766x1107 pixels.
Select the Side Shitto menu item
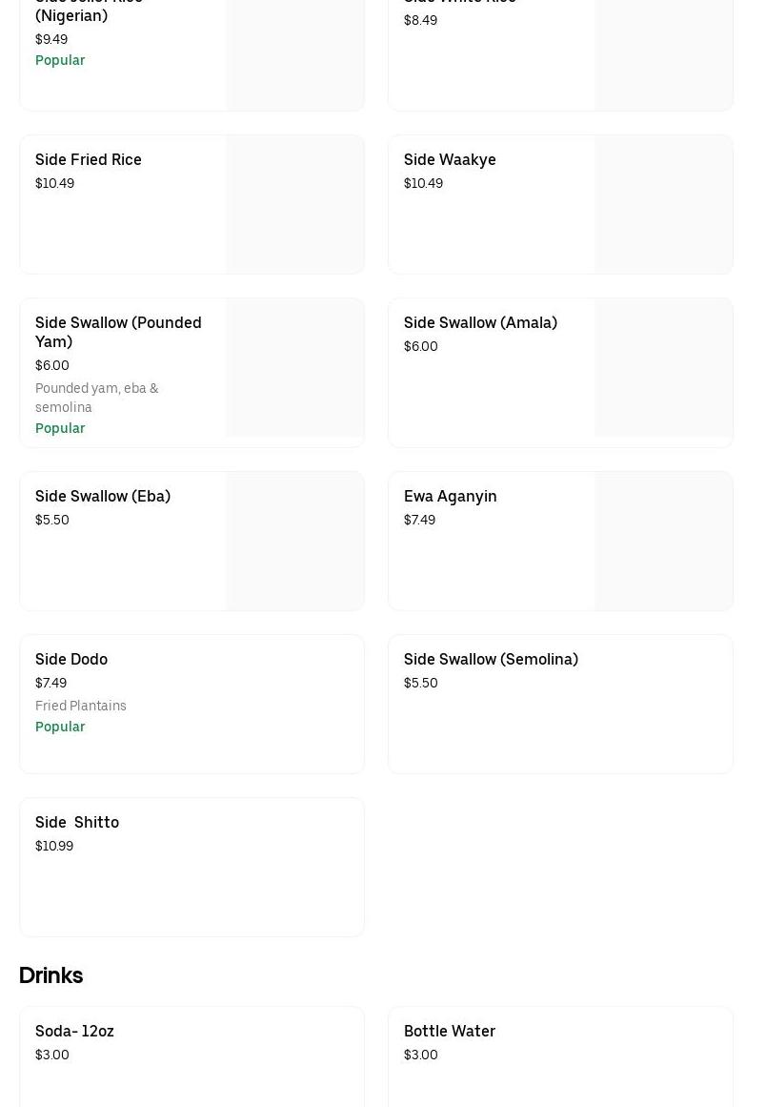point(77,823)
